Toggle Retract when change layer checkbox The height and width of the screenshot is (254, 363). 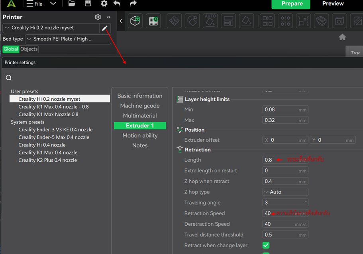(x=266, y=245)
